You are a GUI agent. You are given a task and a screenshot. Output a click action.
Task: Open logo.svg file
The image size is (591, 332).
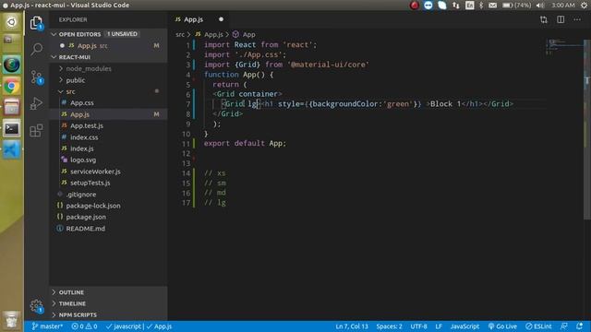point(83,160)
